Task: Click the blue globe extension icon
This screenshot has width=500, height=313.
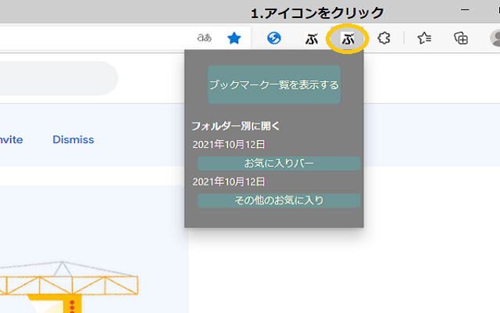Action: 274,38
